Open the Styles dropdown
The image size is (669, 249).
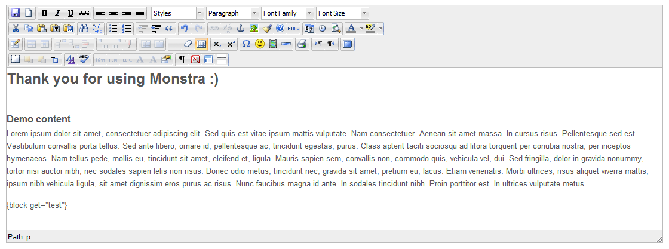tap(177, 13)
